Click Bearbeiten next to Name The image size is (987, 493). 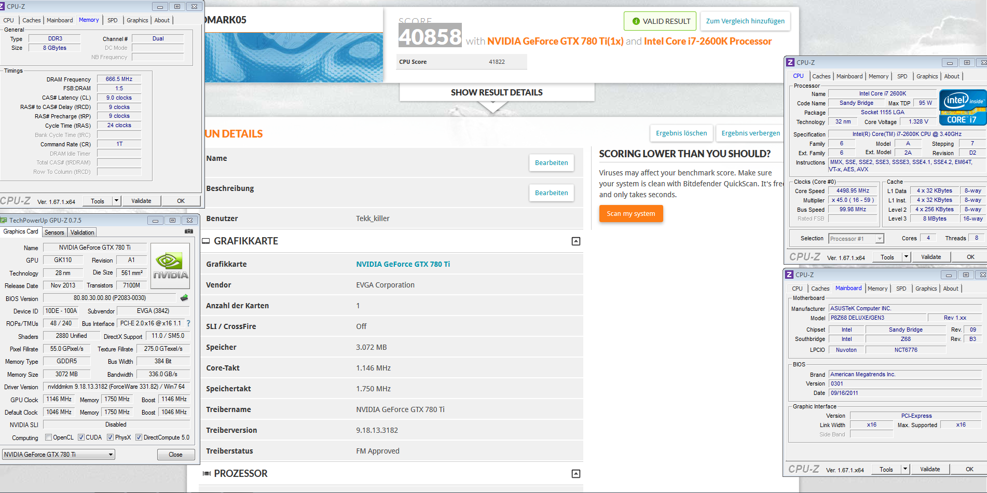(551, 163)
